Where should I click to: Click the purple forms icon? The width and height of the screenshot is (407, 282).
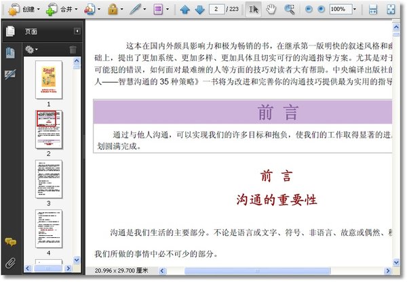[x=158, y=9]
